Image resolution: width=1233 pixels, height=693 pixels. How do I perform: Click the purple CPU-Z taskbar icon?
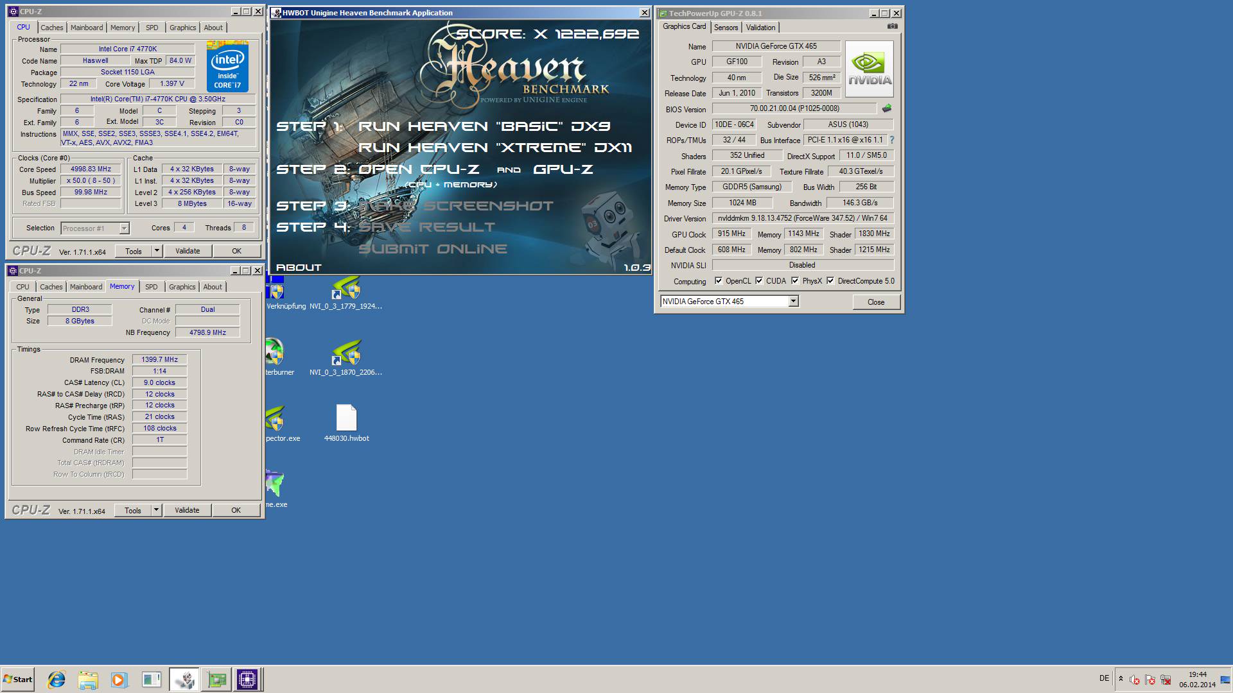coord(247,679)
